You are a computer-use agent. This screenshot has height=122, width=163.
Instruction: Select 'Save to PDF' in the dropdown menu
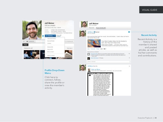pyautogui.click(x=50, y=49)
